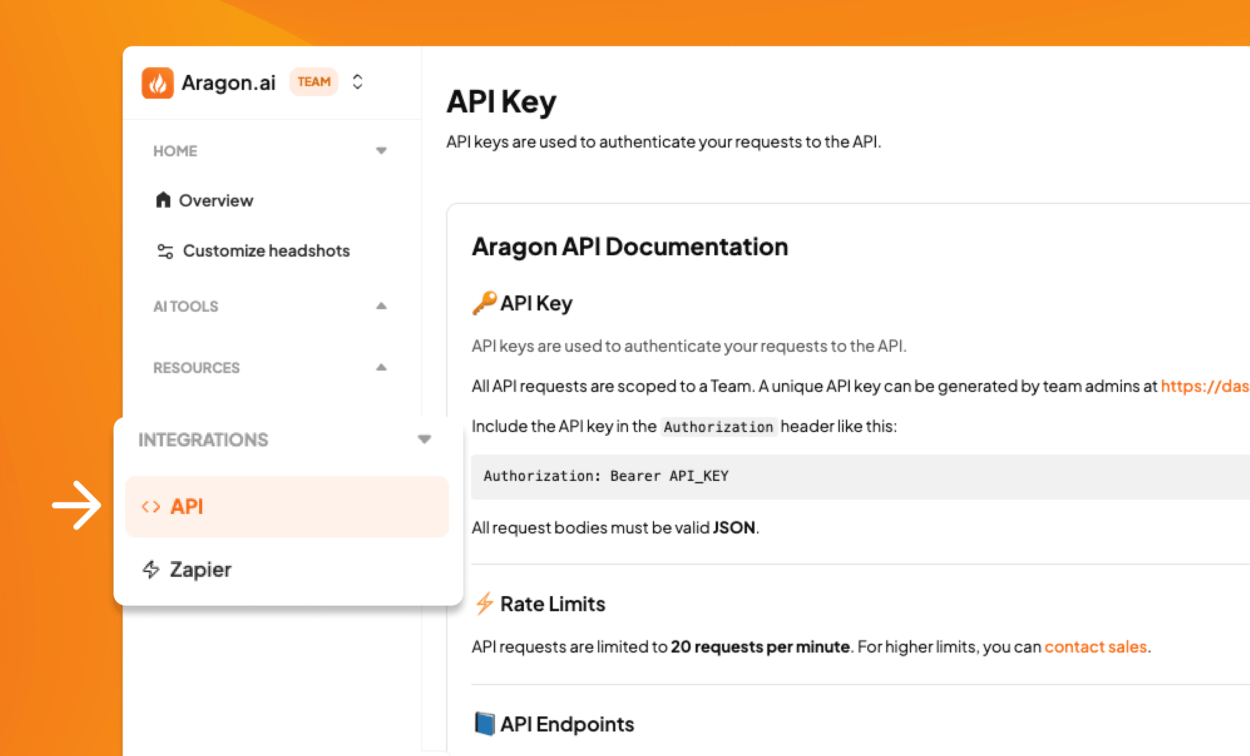Click the Rate Limits heading
This screenshot has height=756, width=1250.
tap(553, 604)
